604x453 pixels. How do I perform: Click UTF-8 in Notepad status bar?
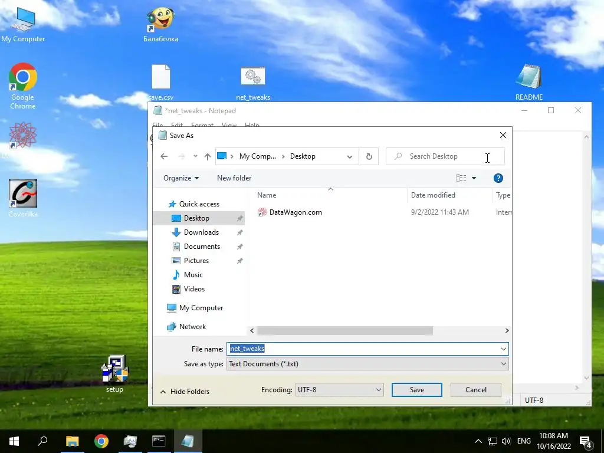pos(534,401)
